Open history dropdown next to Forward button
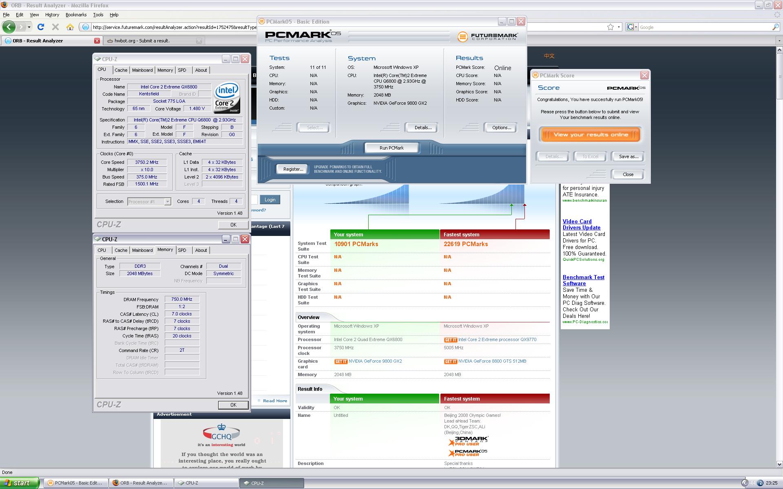 pos(29,27)
